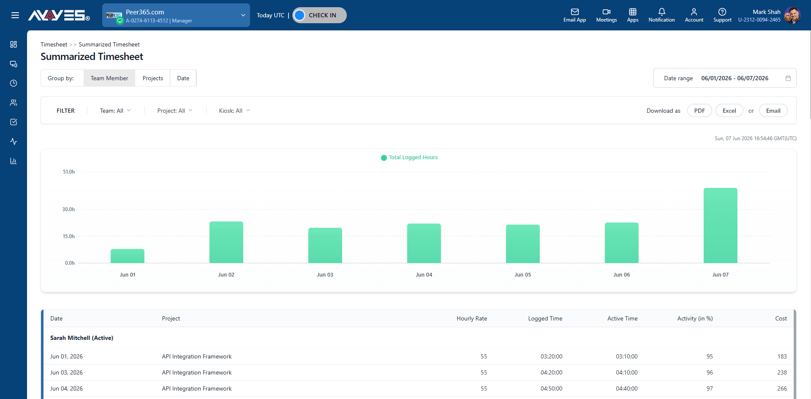This screenshot has width=811, height=399.
Task: Show notifications via the bell icon
Action: click(661, 15)
